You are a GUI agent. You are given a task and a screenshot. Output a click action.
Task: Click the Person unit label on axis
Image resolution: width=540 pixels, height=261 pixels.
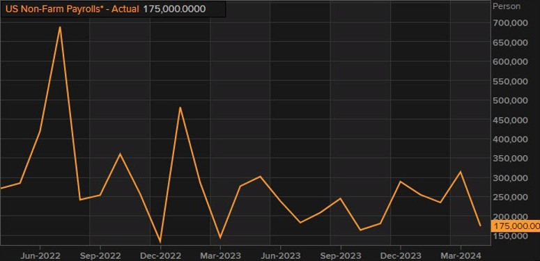coord(507,6)
